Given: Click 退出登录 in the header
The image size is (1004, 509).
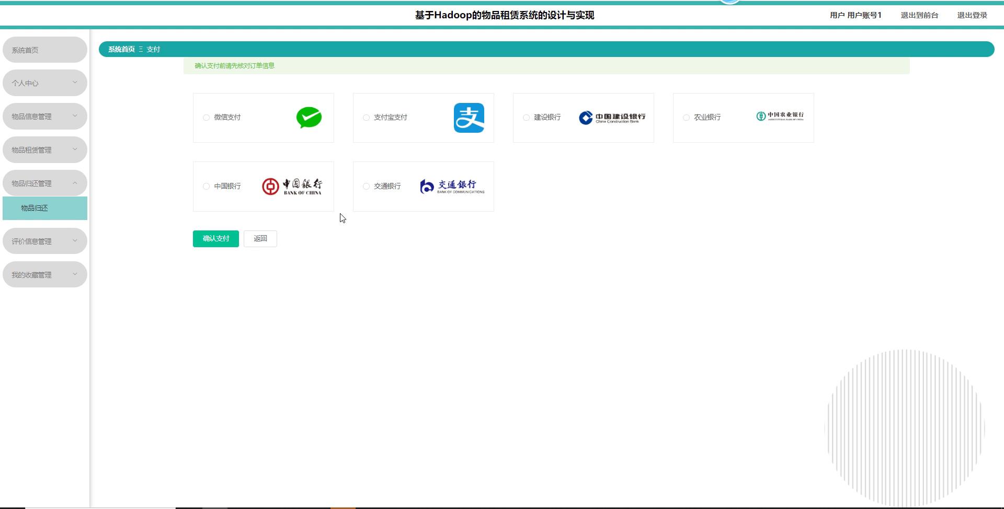Looking at the screenshot, I should tap(972, 15).
